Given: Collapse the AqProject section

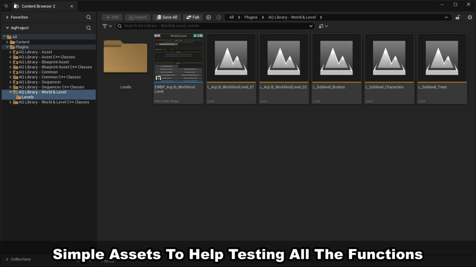Looking at the screenshot, I should [7, 28].
